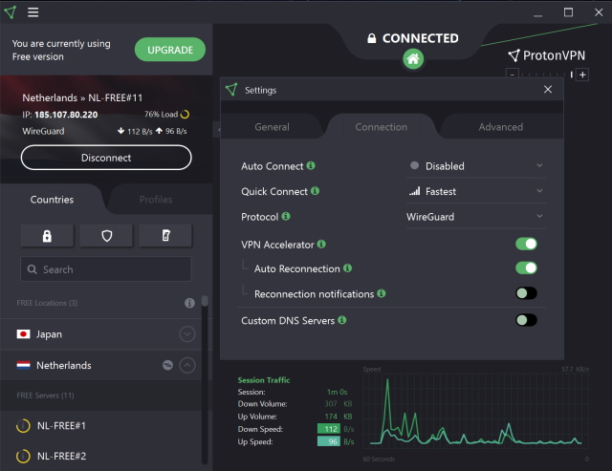Screen dimensions: 612x471
Task: Click the Settings window logo icon
Action: click(231, 90)
